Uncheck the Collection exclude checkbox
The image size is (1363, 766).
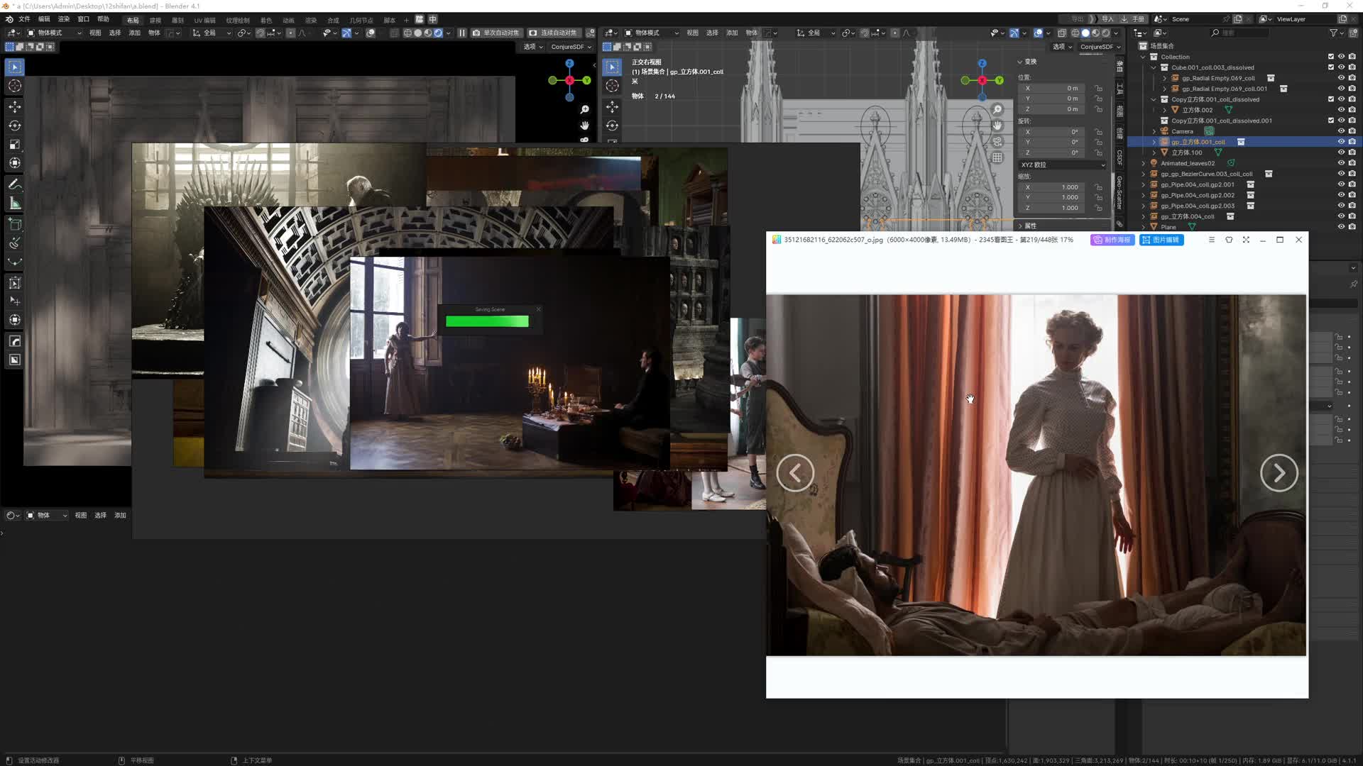tap(1331, 57)
